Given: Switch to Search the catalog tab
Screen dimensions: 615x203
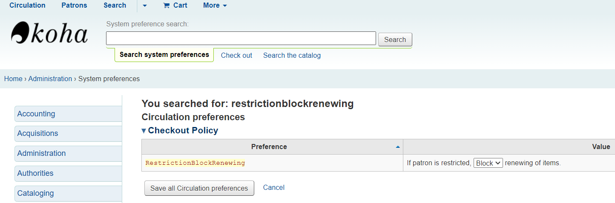Looking at the screenshot, I should (x=292, y=56).
